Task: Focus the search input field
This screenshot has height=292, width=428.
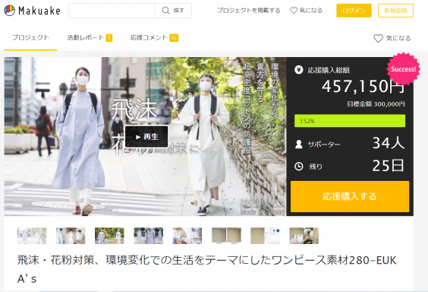Action: pos(112,11)
